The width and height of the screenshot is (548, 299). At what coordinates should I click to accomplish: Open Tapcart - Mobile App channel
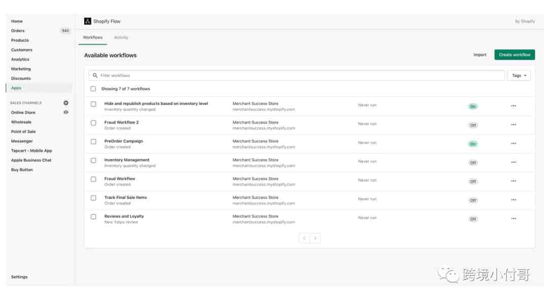31,151
